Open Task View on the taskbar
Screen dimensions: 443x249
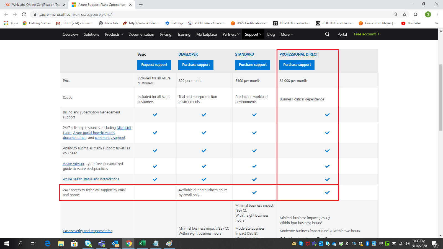click(33, 243)
